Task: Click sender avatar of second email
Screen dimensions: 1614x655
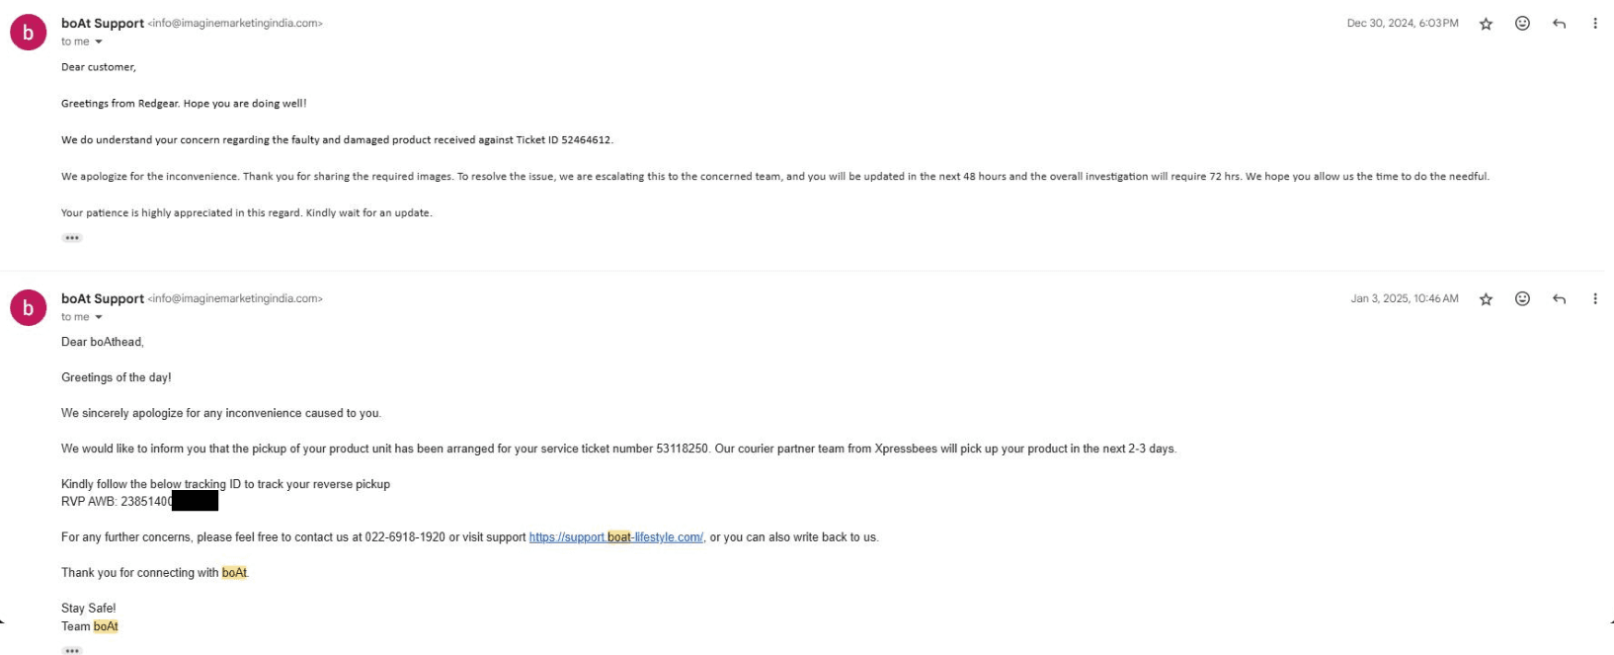Action: pos(28,308)
